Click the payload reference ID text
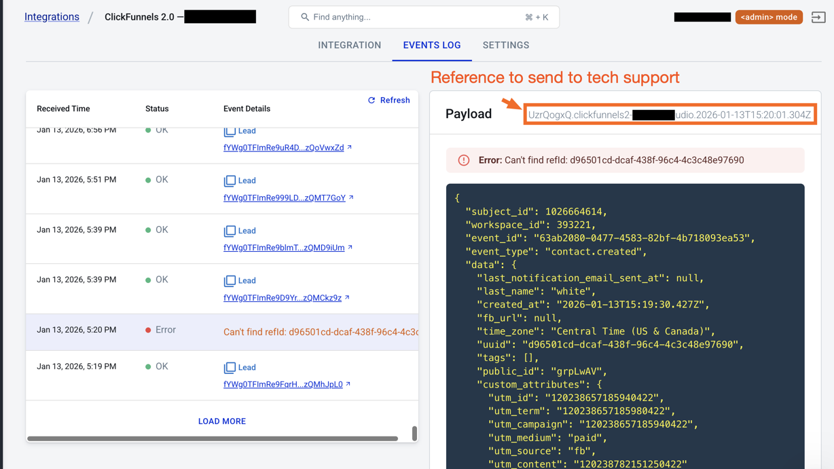This screenshot has height=469, width=834. (670, 115)
